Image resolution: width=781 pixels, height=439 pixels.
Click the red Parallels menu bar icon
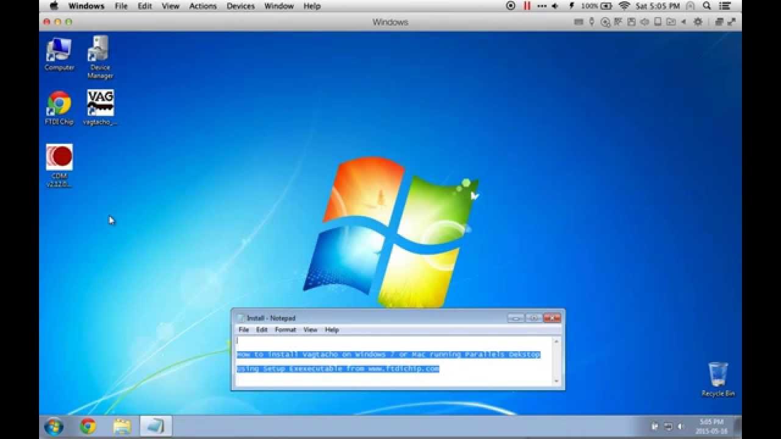[527, 5]
